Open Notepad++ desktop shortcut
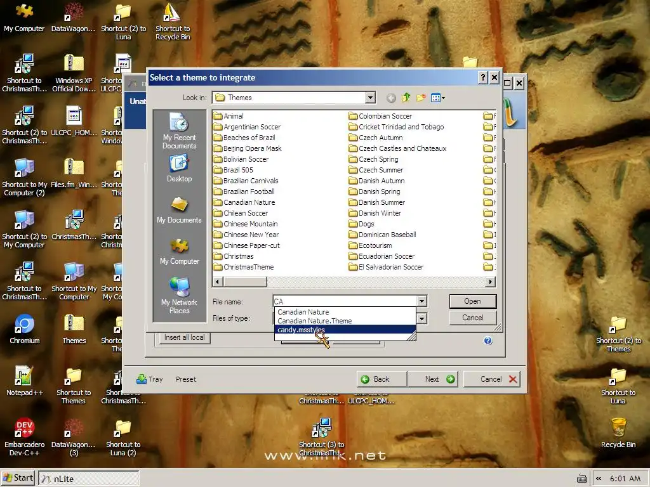The image size is (650, 487). click(x=25, y=381)
